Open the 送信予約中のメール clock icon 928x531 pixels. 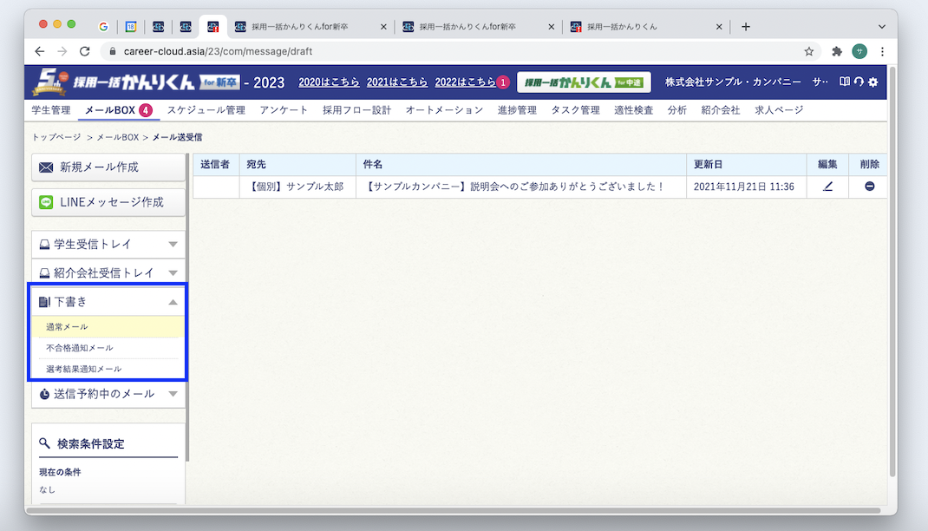click(44, 393)
